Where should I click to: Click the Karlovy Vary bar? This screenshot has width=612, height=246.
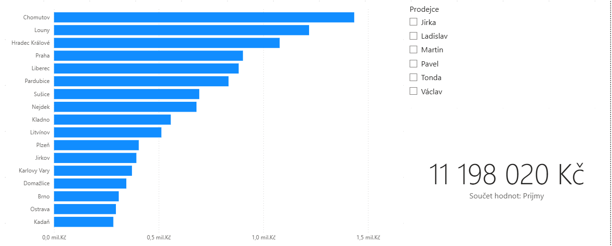[x=93, y=171]
